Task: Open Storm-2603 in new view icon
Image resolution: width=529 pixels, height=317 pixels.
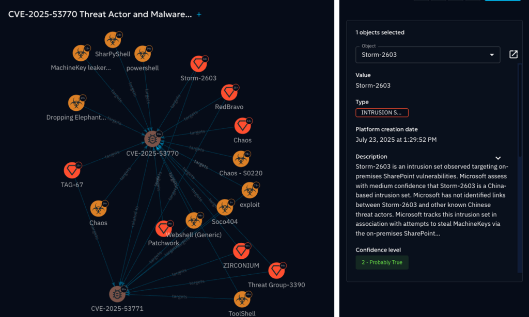Action: 513,55
